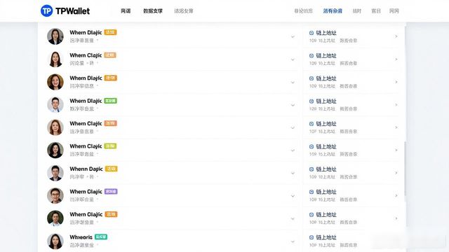The width and height of the screenshot is (449, 252).
Task: Click 链上地址 circle icon in the top row
Action: (311, 33)
